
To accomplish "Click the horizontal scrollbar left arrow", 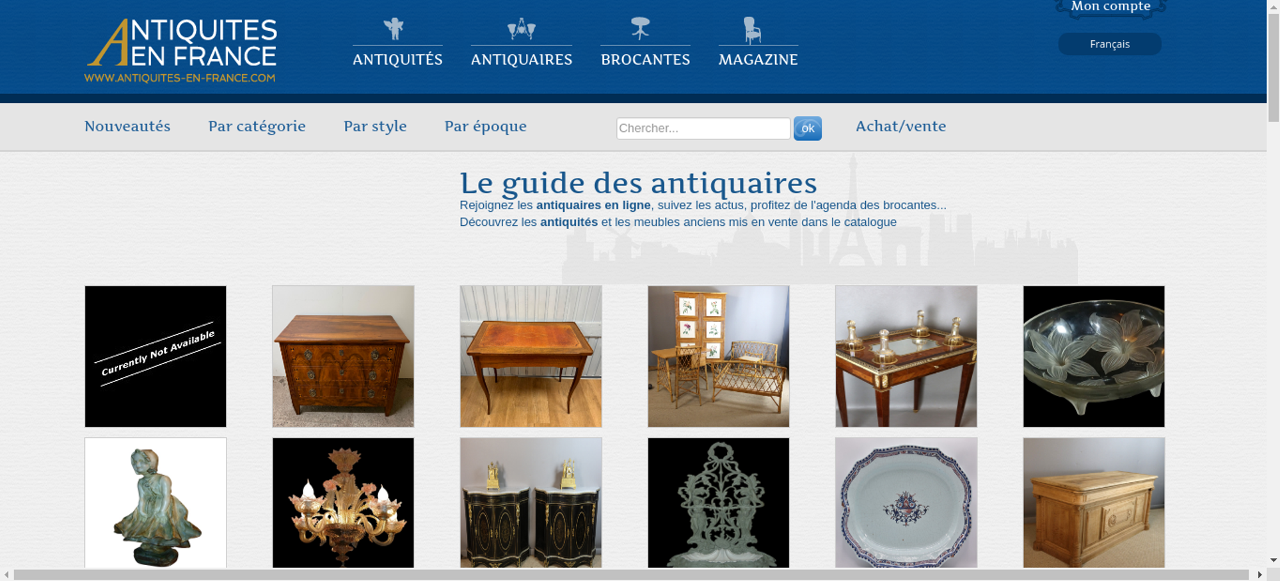I will (6, 575).
